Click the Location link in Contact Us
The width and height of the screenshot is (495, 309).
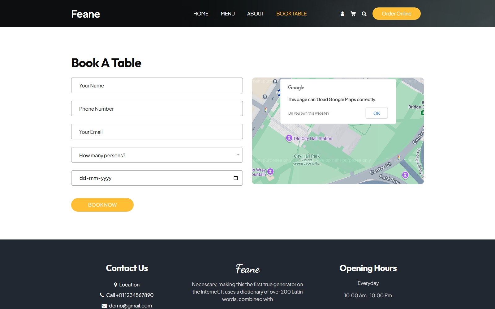click(x=127, y=285)
